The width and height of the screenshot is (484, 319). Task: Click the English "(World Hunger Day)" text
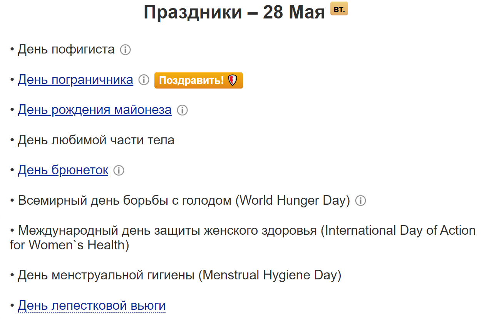tap(293, 200)
